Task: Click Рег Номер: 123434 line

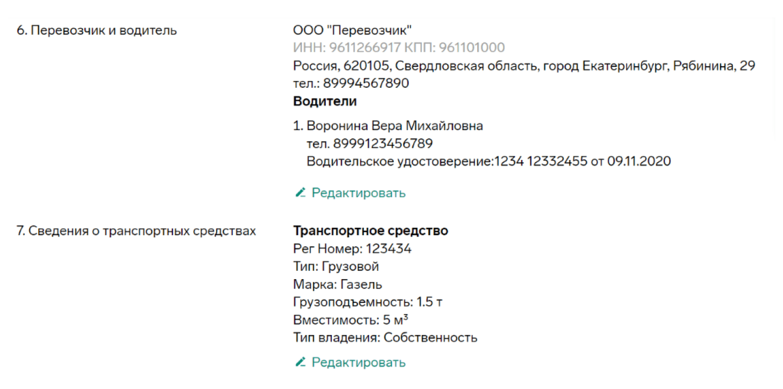Action: click(352, 248)
